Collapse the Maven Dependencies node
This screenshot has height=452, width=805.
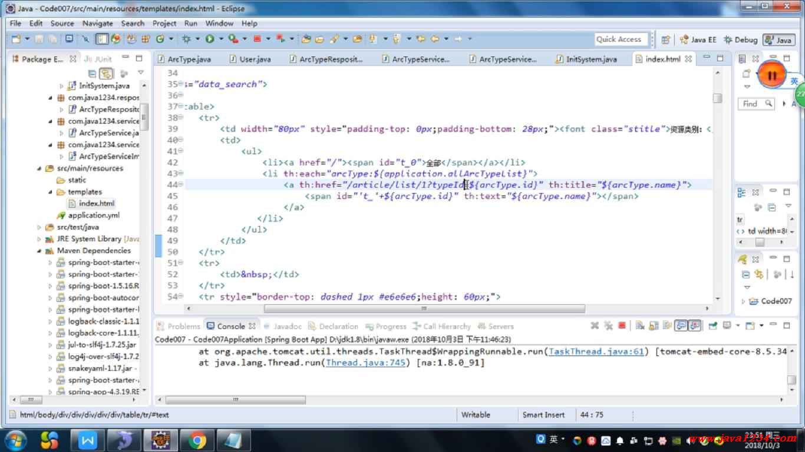pyautogui.click(x=39, y=251)
